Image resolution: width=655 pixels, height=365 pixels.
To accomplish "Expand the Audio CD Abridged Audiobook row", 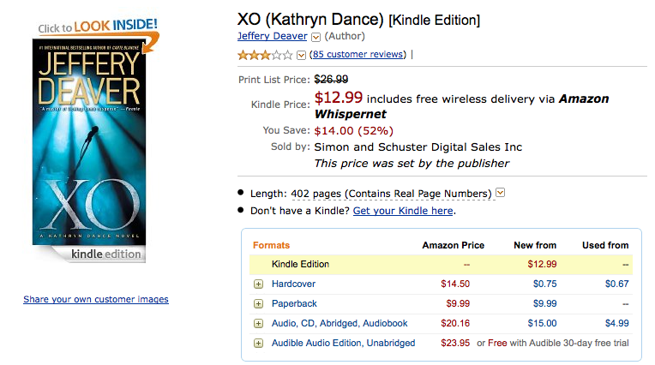I will point(259,323).
